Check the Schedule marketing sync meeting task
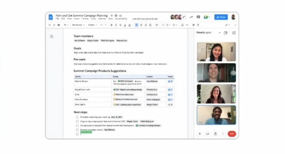285x154 pixels. 77,117
